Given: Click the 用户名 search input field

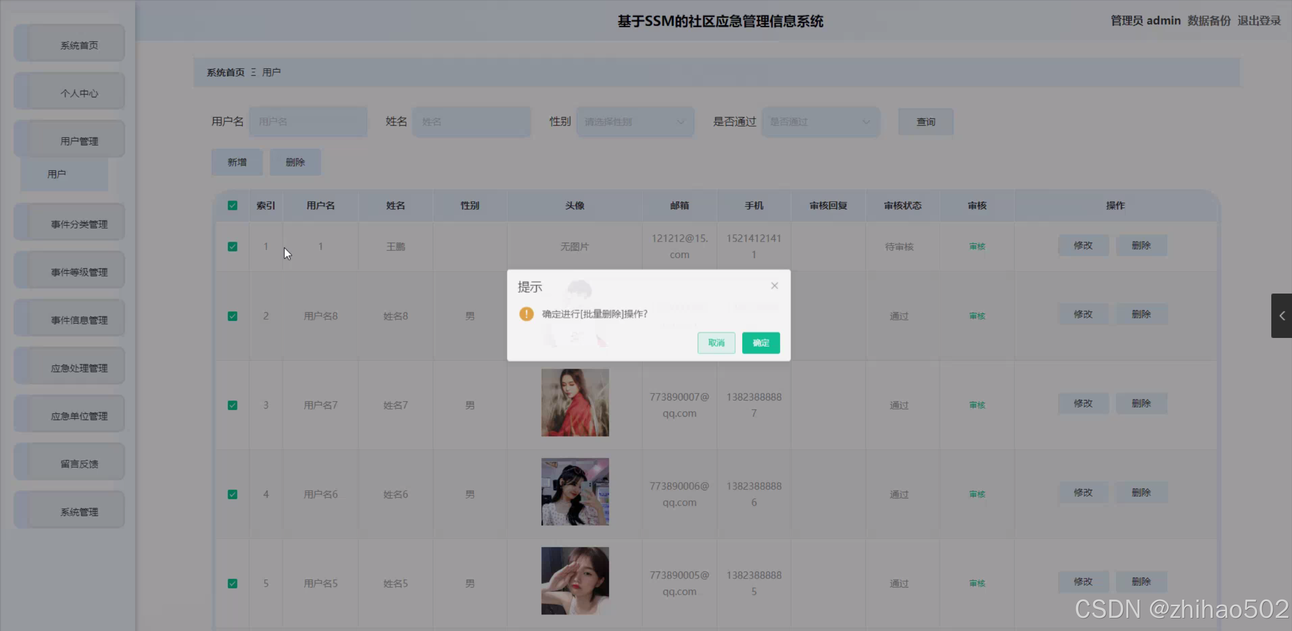Looking at the screenshot, I should point(308,122).
